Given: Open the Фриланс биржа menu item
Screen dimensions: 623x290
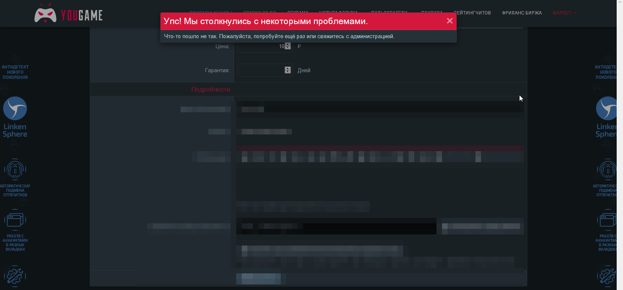Looking at the screenshot, I should tap(522, 13).
